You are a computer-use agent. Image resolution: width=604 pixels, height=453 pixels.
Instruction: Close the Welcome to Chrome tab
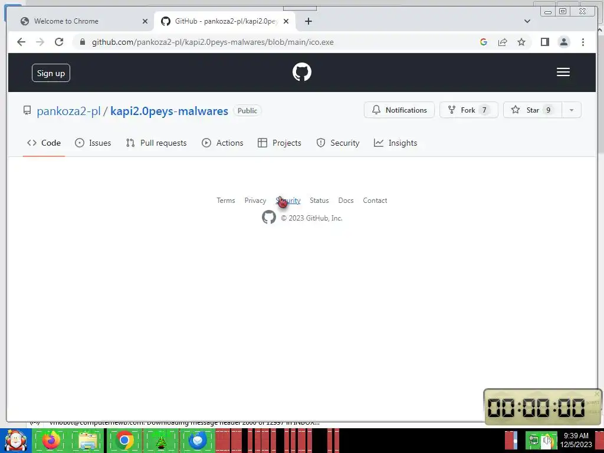tap(145, 21)
